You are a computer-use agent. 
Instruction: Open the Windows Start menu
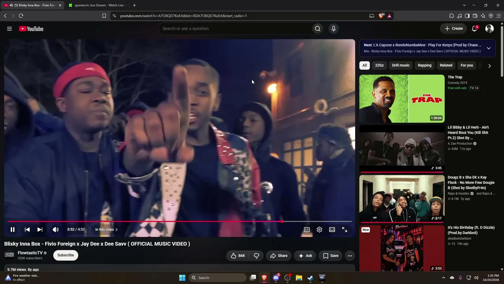182,278
